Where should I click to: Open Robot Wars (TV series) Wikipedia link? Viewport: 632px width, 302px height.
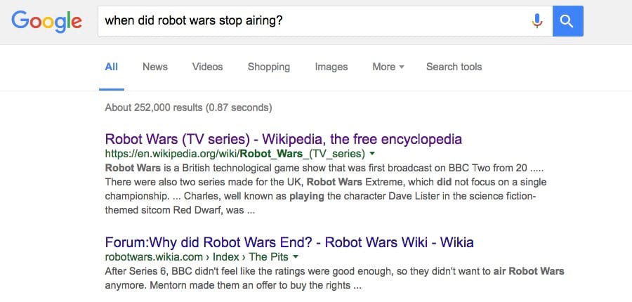[284, 139]
